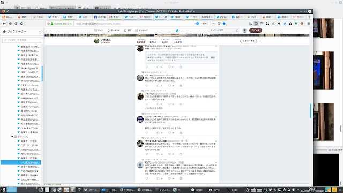Open the page actions three-dot menu
The height and width of the screenshot is (193, 343).
214,24
